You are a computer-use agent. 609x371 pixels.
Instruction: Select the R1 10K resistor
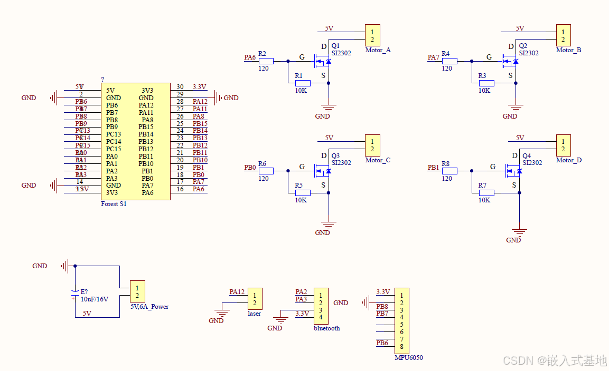tap(303, 83)
